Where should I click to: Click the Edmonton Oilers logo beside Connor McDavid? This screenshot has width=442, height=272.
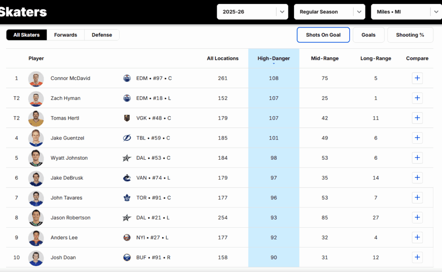coord(127,78)
